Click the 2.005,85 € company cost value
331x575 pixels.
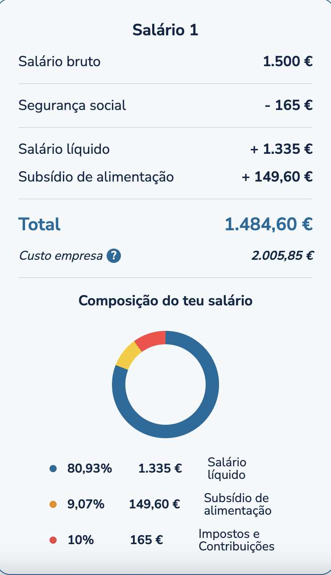(x=282, y=256)
